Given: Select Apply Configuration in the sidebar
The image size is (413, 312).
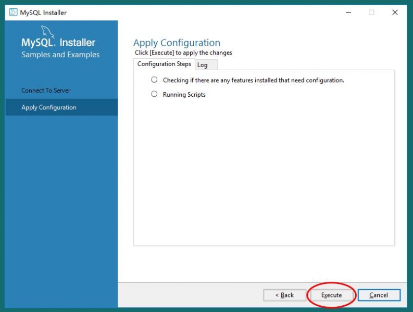Looking at the screenshot, I should point(49,108).
